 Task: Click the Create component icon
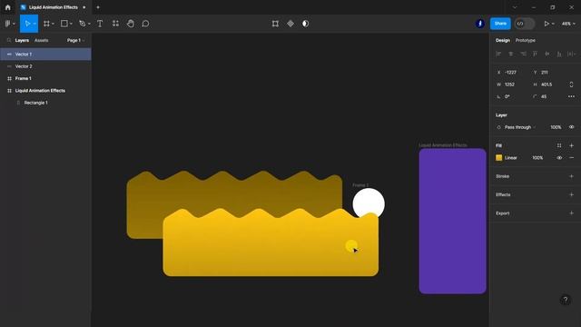(290, 24)
